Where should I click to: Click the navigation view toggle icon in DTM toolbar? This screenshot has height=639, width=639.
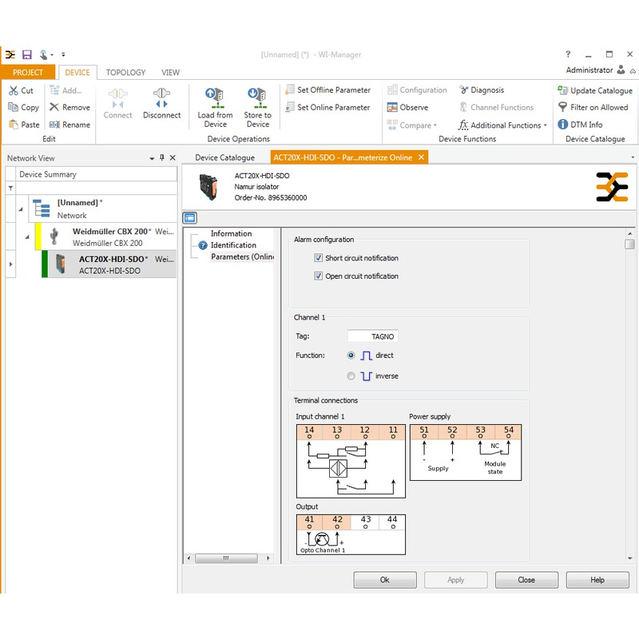[189, 218]
